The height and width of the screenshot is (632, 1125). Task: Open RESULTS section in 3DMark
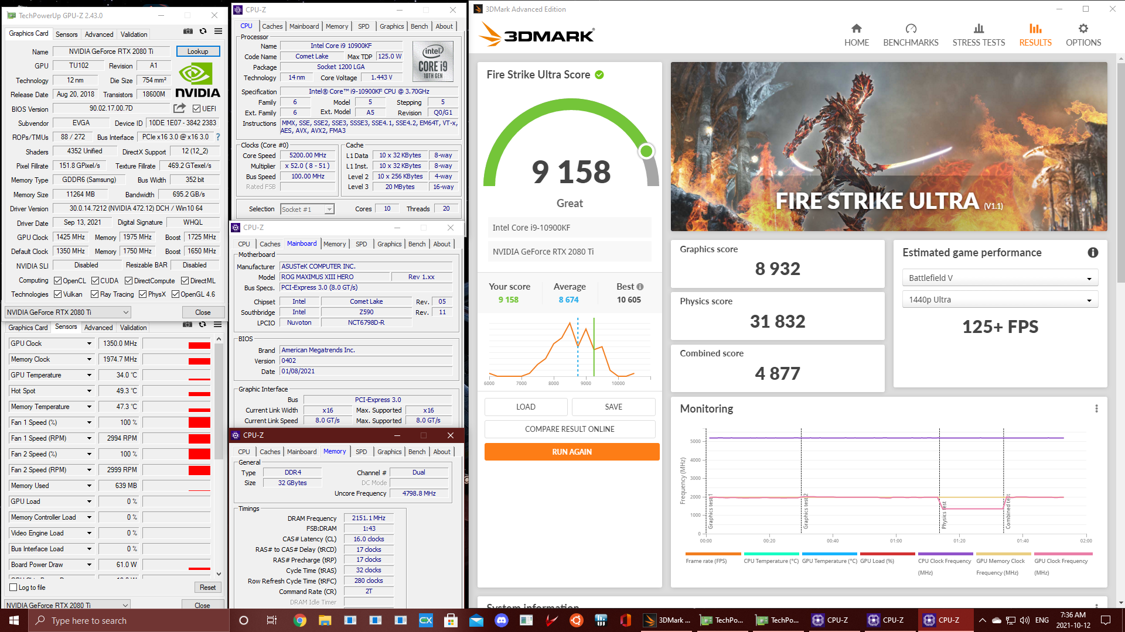pos(1035,35)
